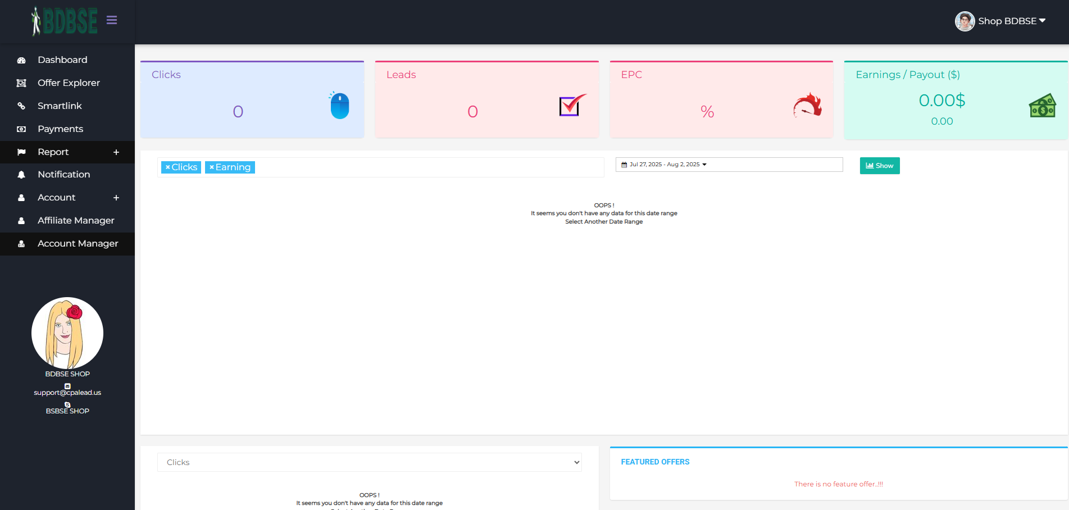Click the Earnings / Payout ($) title
Image resolution: width=1069 pixels, height=510 pixels.
click(x=908, y=75)
